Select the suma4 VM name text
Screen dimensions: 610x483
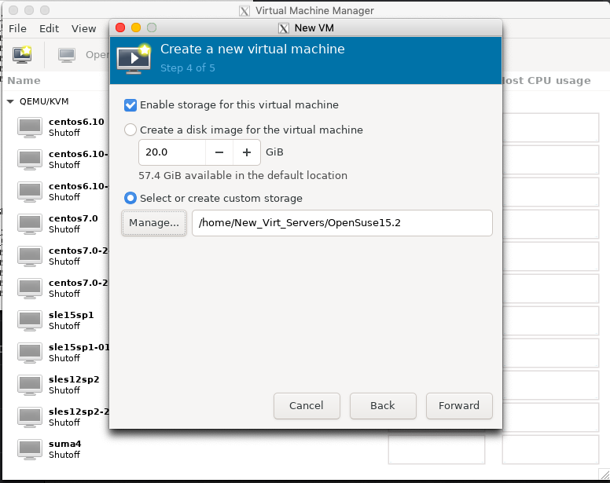click(65, 444)
